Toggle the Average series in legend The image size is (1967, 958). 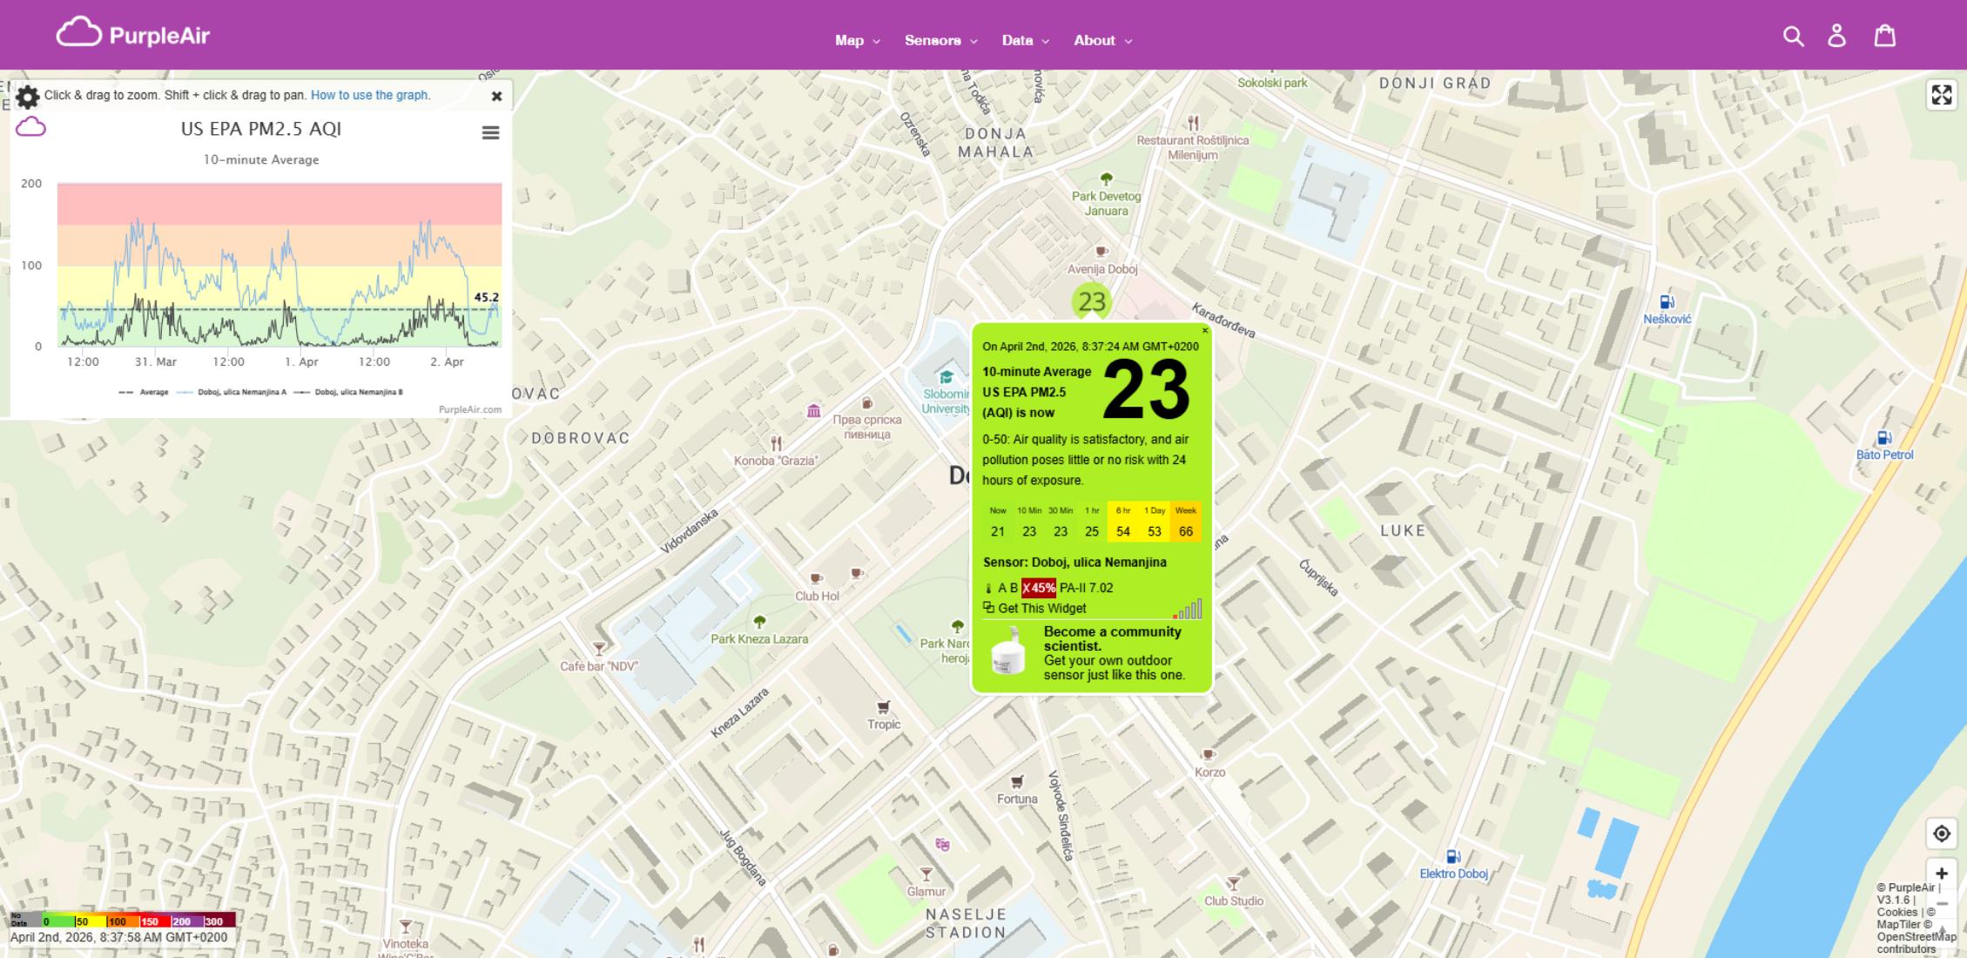click(153, 392)
